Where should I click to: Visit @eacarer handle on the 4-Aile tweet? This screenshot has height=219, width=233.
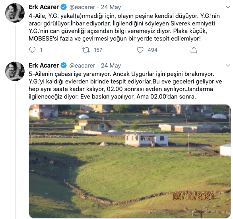tap(82, 7)
